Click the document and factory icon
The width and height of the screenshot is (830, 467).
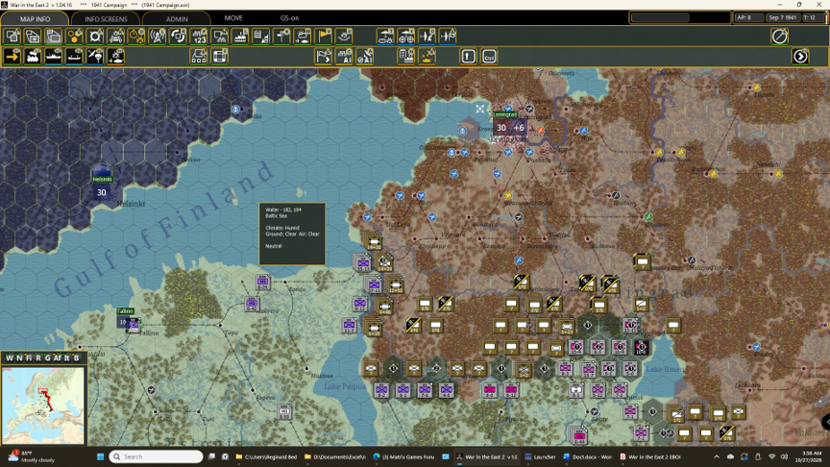(406, 56)
